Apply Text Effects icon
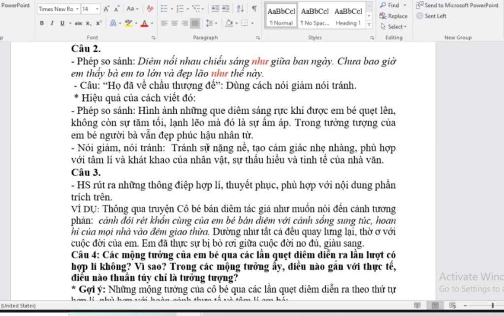 113,23
